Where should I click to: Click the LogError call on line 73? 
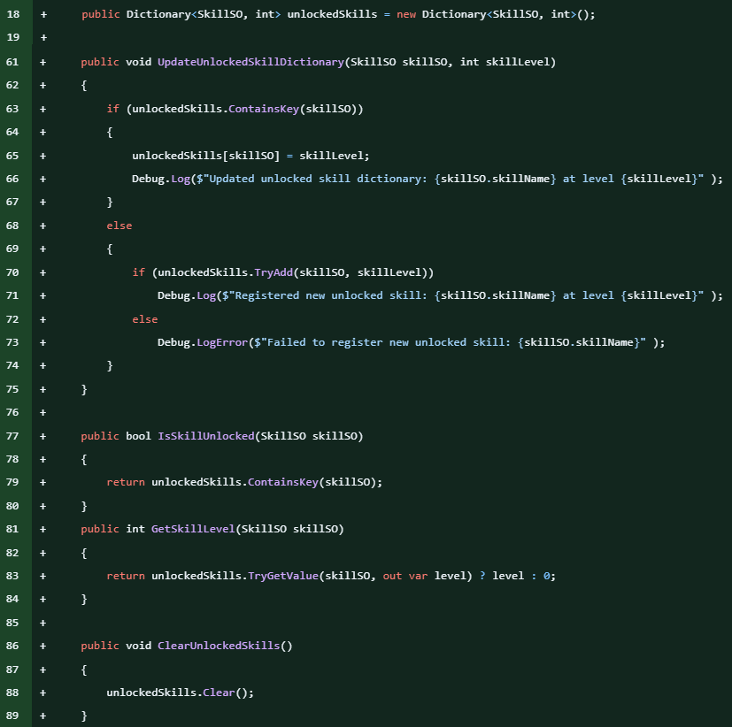[x=222, y=342]
